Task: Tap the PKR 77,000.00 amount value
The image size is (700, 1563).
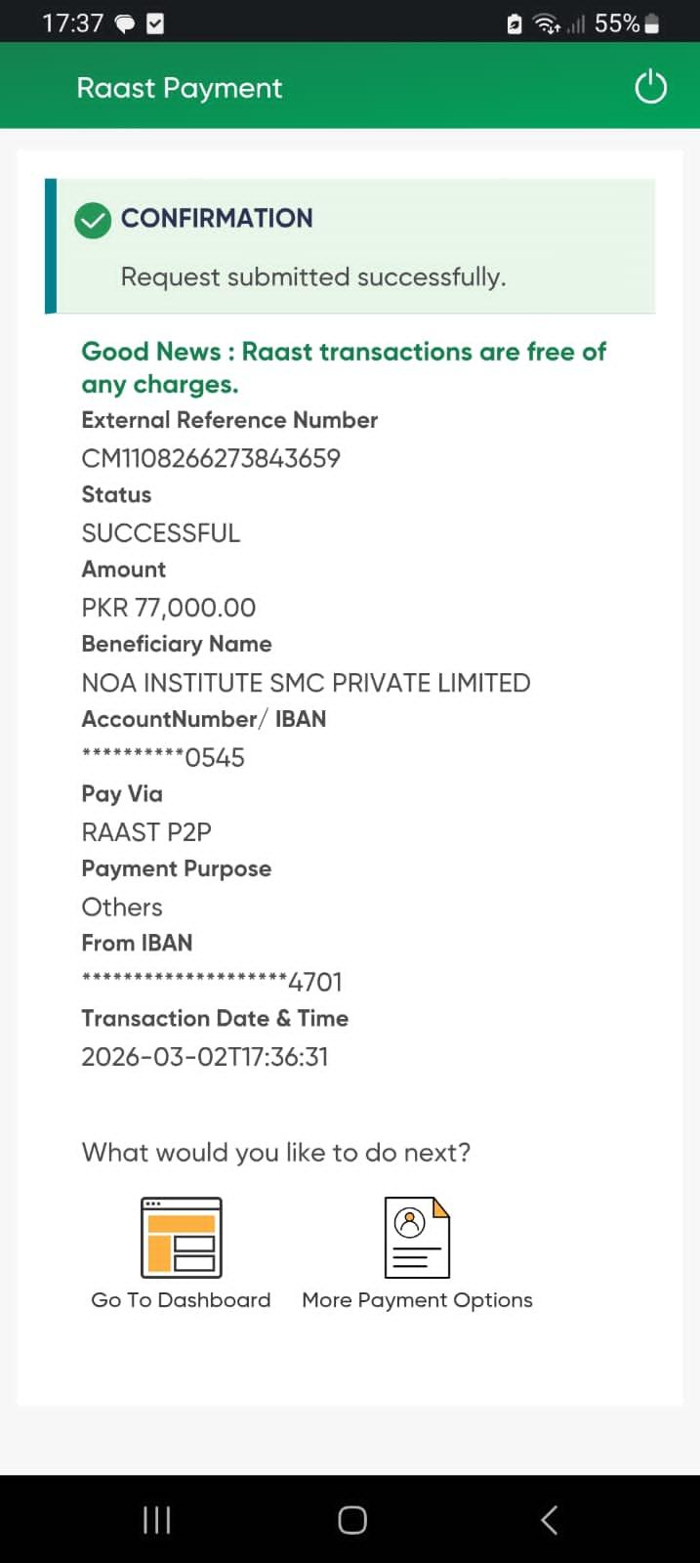Action: (169, 608)
